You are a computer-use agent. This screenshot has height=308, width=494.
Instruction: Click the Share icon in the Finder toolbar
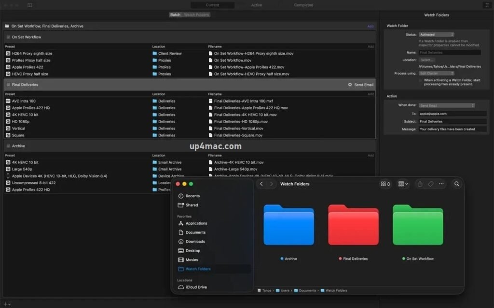(420, 184)
